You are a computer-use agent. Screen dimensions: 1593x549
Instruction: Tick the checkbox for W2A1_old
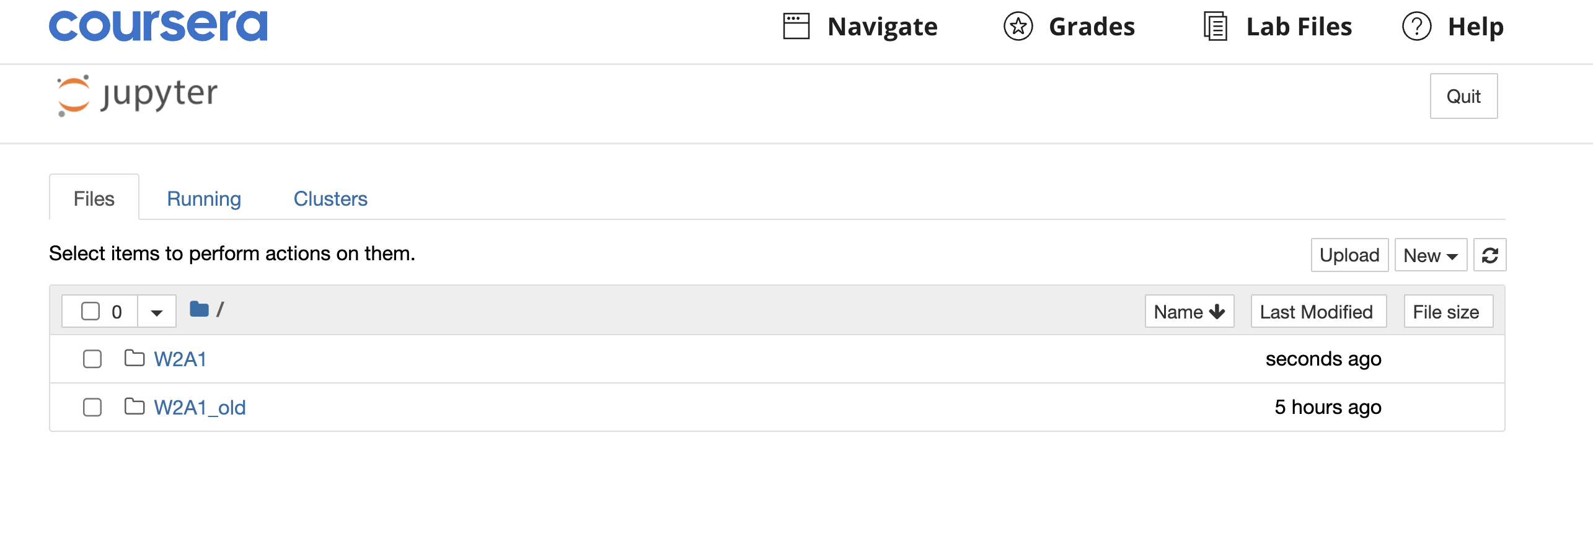click(x=92, y=407)
